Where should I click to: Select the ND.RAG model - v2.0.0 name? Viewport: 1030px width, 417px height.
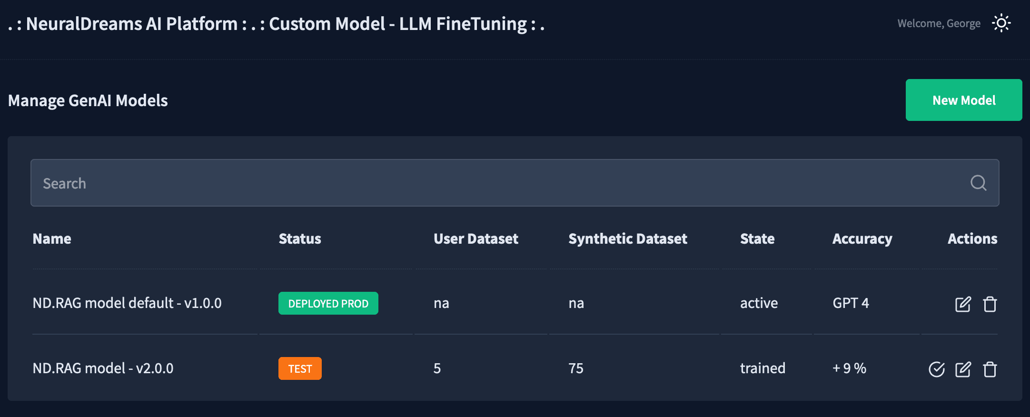click(x=103, y=368)
